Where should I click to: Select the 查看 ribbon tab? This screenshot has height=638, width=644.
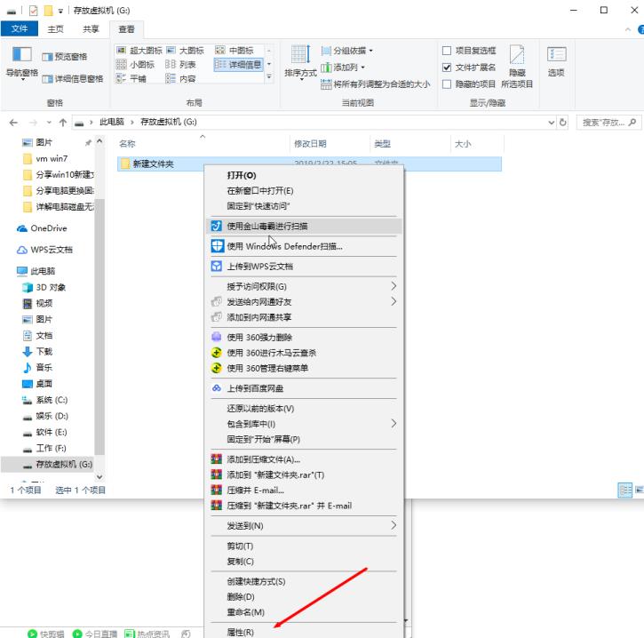(126, 28)
